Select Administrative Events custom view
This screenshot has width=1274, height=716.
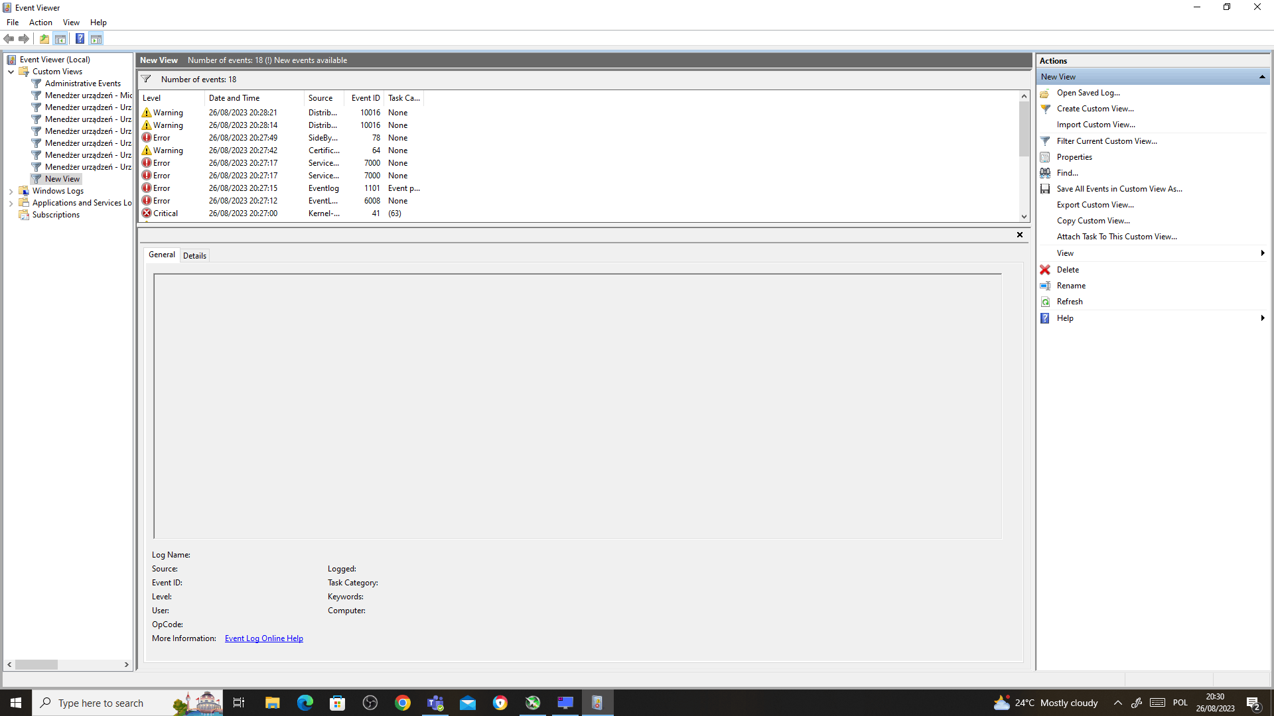point(82,84)
